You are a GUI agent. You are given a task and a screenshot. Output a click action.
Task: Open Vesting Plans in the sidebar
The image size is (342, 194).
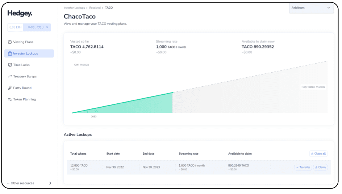coord(29,42)
